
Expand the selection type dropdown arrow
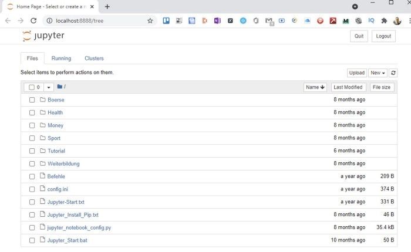49,87
